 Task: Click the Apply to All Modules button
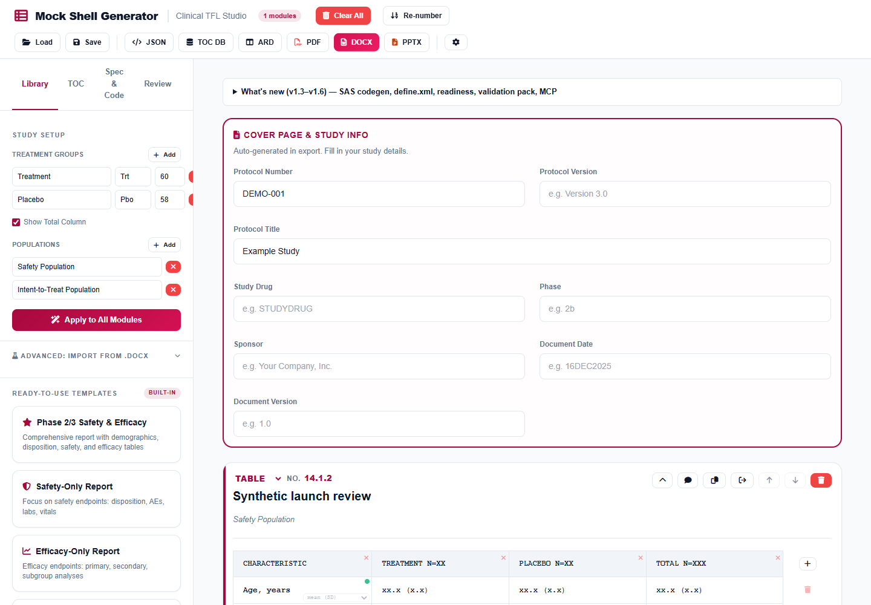[x=97, y=320]
